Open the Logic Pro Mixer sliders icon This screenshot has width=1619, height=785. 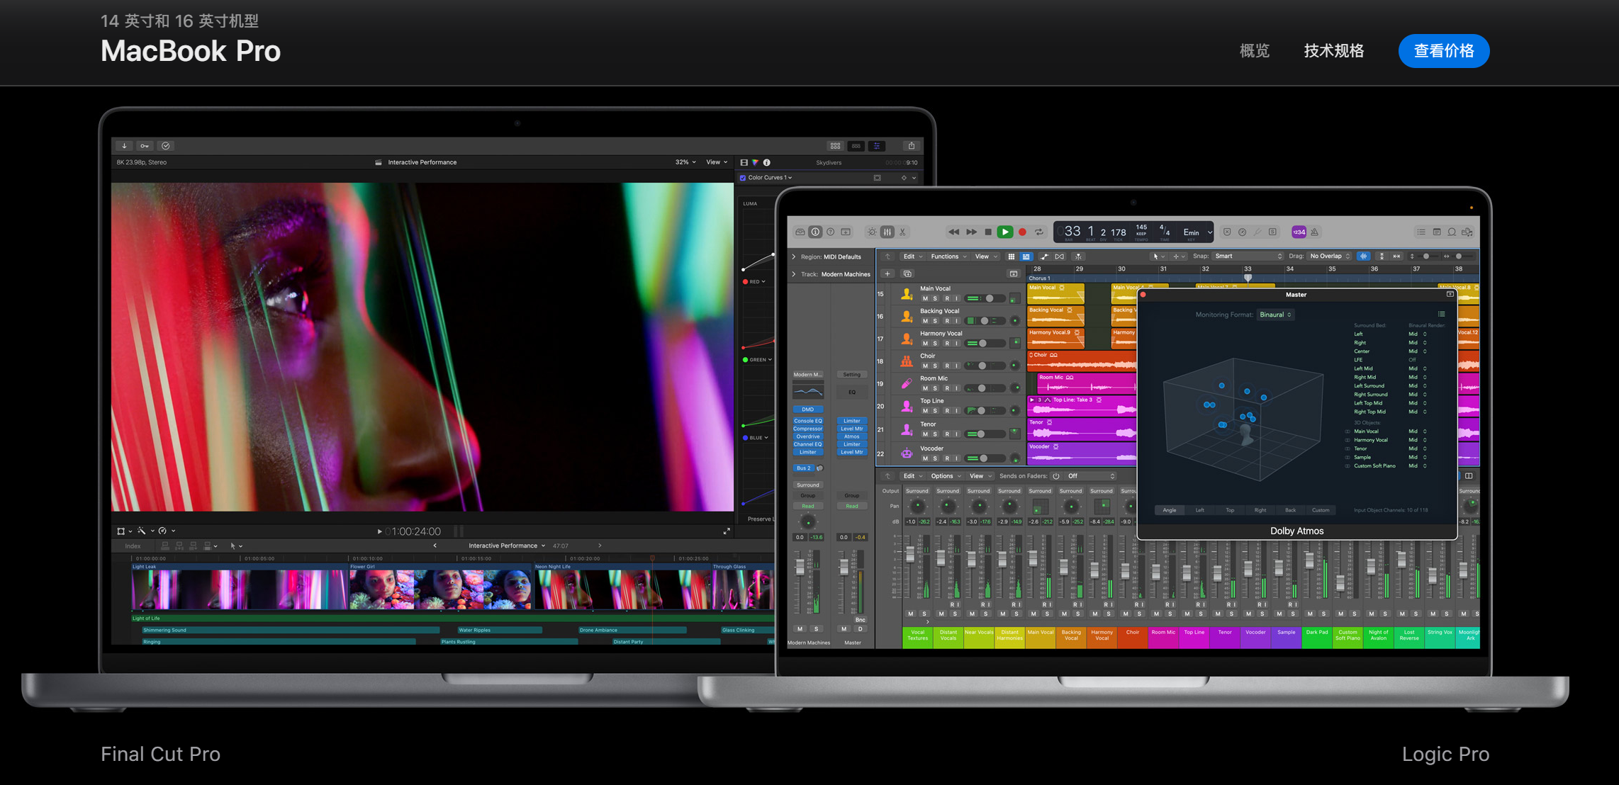(887, 232)
